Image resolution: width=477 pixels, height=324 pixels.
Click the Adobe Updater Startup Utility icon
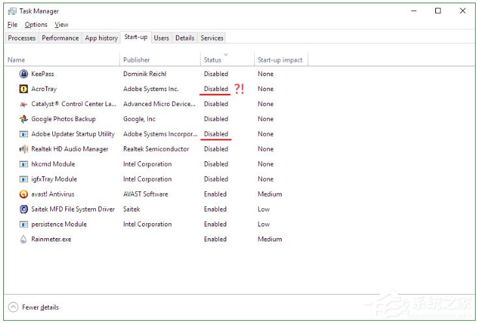click(23, 134)
